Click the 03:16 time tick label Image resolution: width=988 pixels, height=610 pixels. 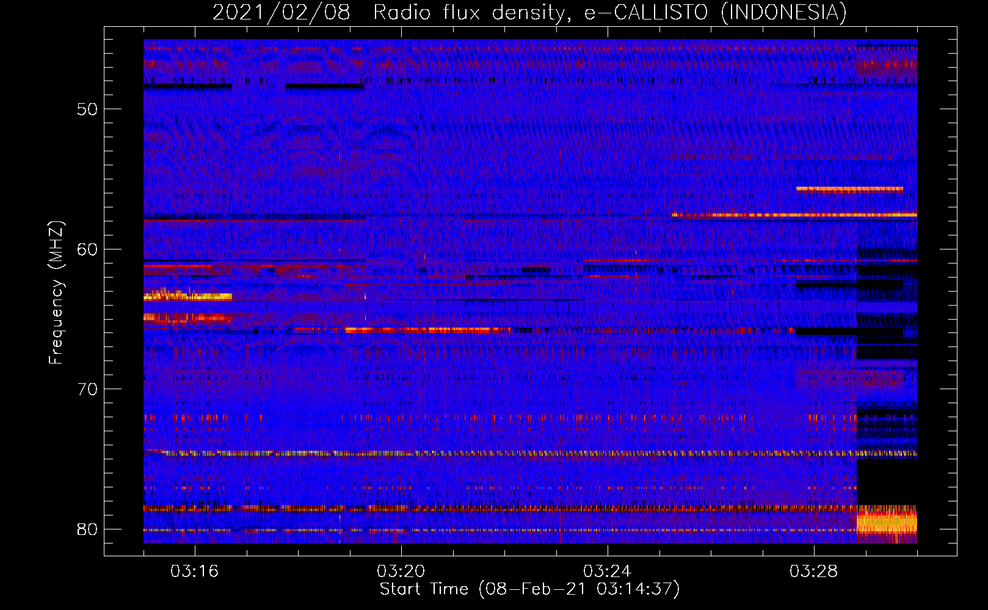(195, 572)
